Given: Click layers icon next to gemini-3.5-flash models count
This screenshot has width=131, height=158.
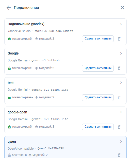Looking at the screenshot, I should (x=37, y=68).
